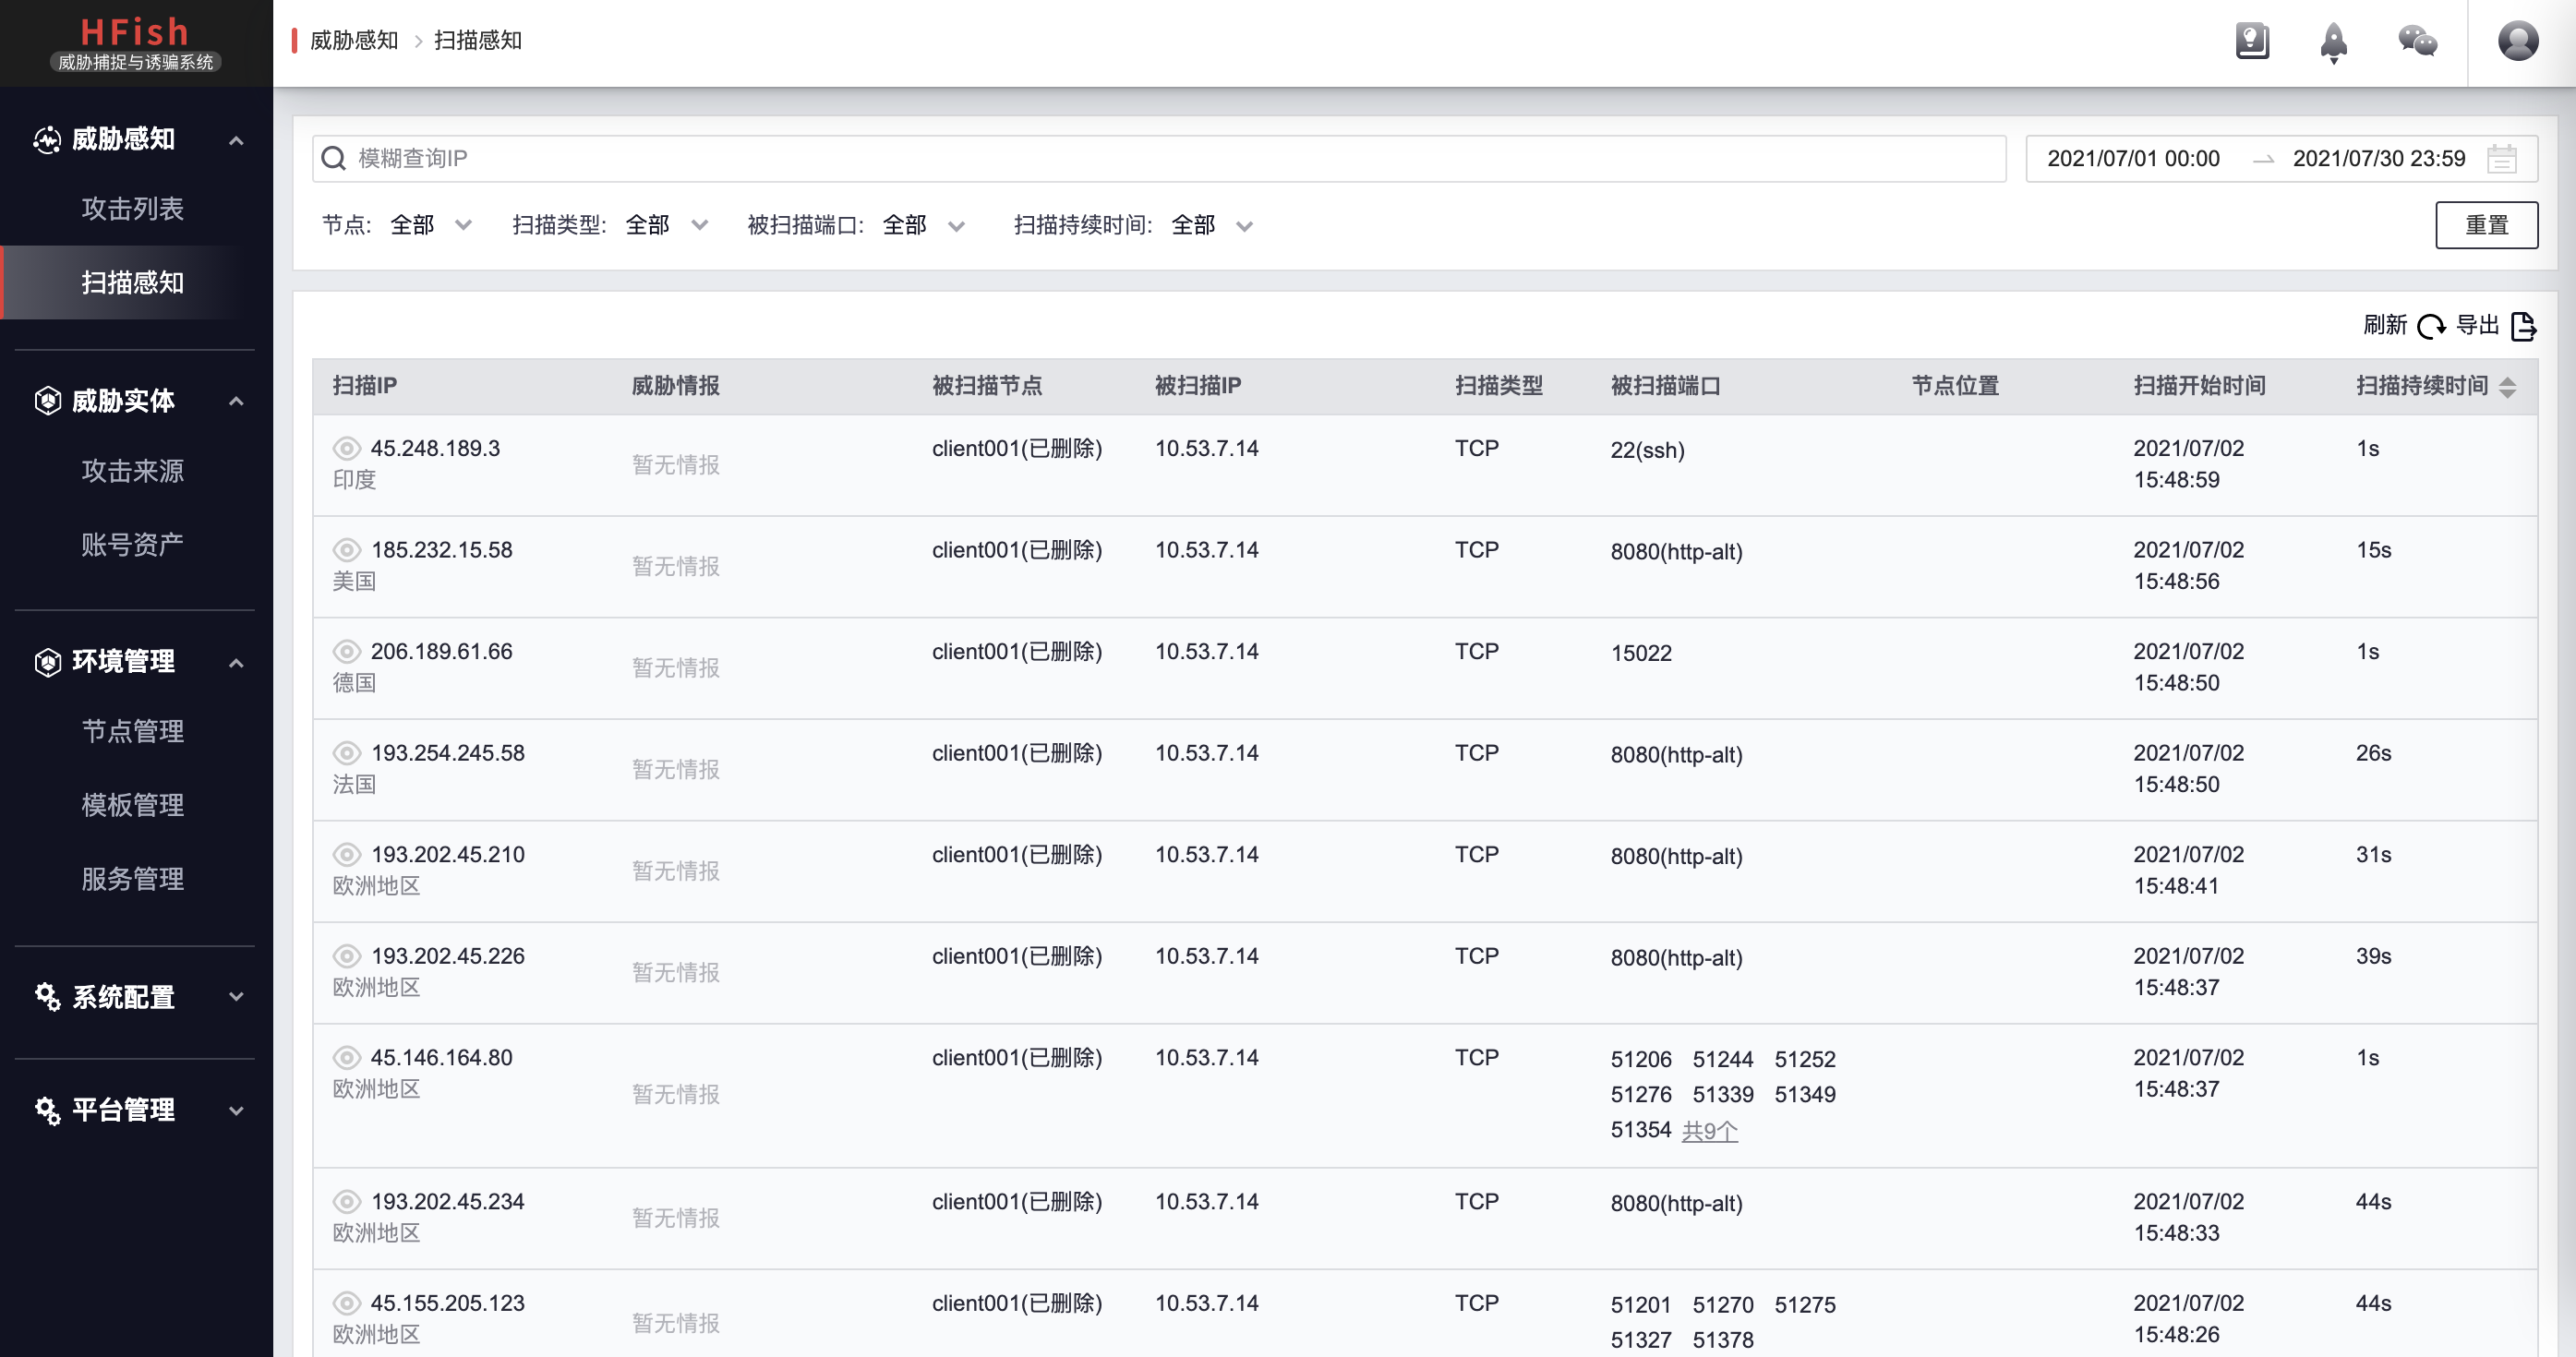Click 扫描感知 in the breadcrumb
Screen dimensions: 2576x1357
click(478, 40)
